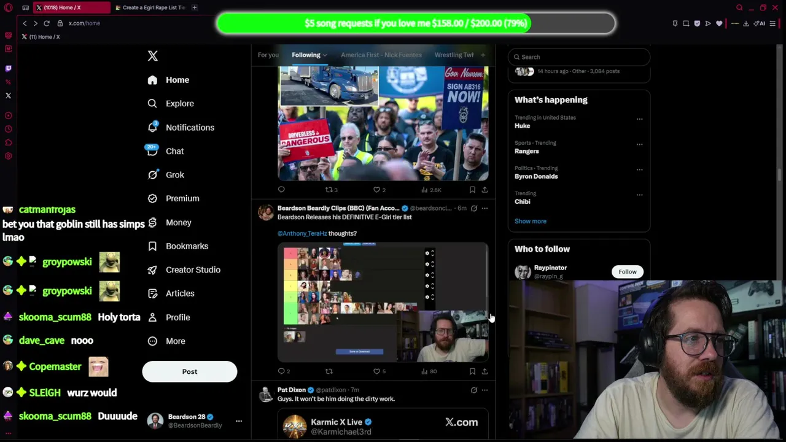The width and height of the screenshot is (786, 442).
Task: Like the Beardson tier list post
Action: pyautogui.click(x=377, y=371)
